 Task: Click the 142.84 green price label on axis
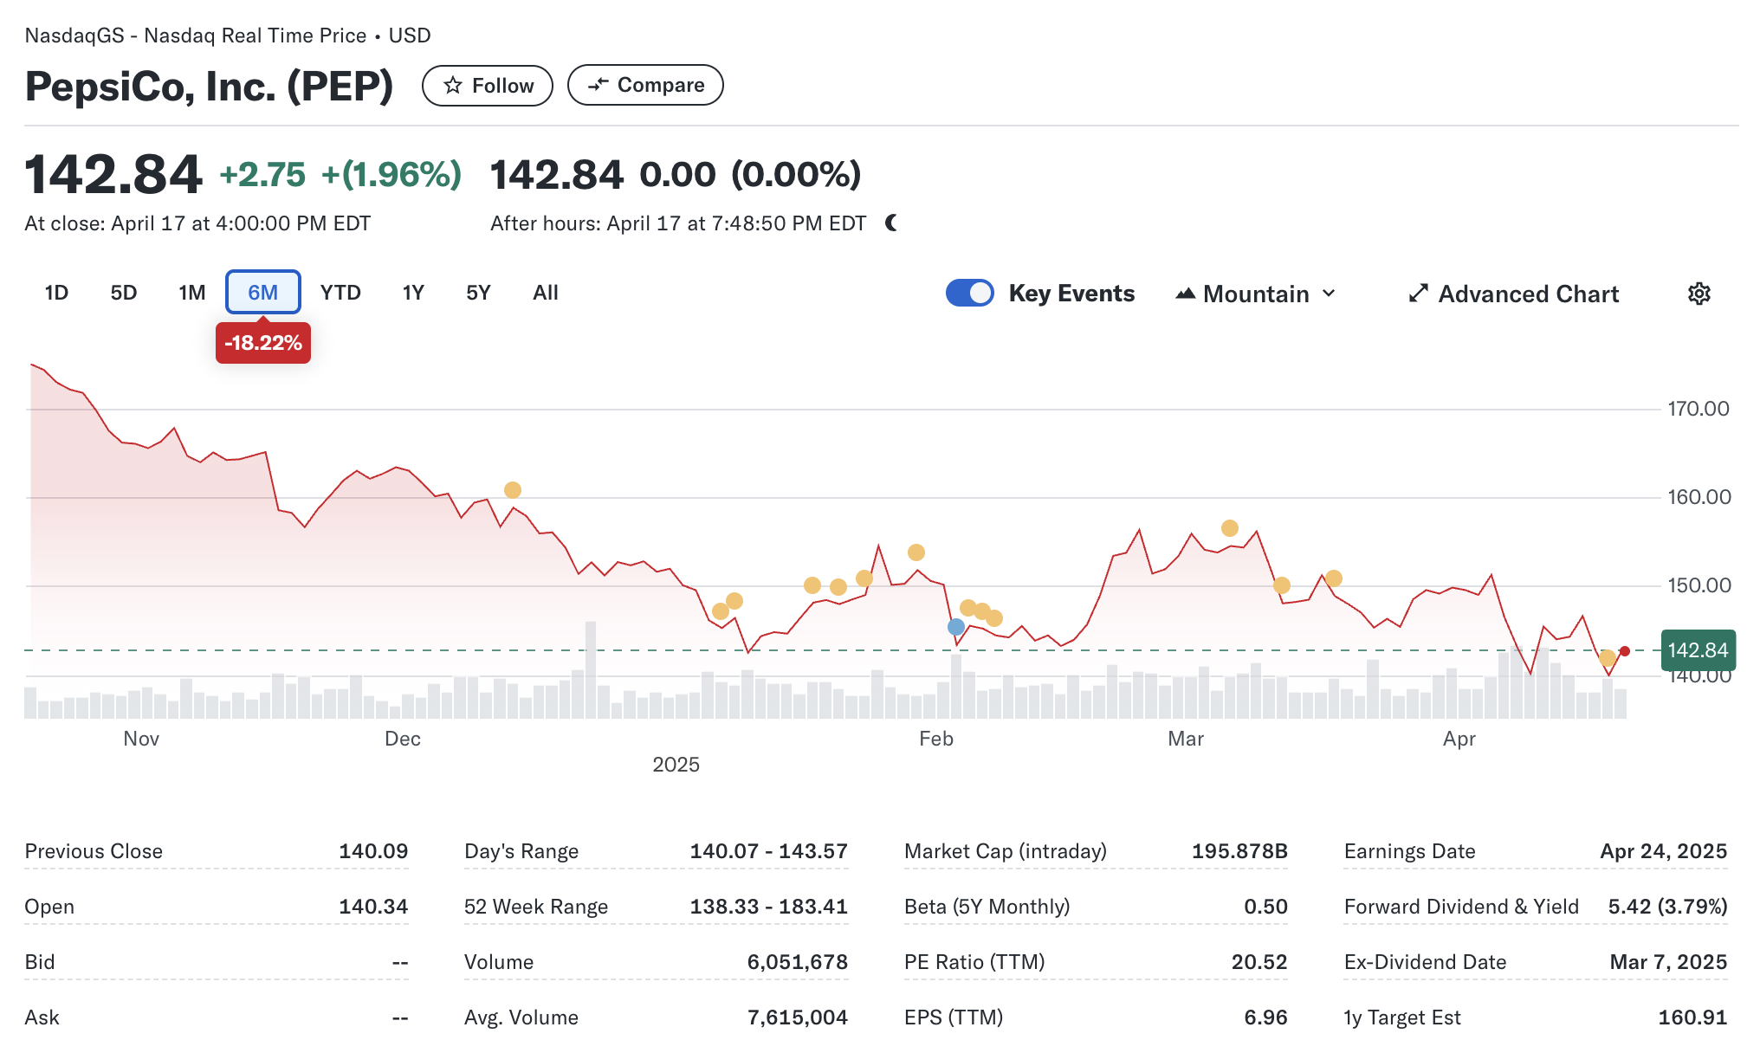(x=1698, y=650)
